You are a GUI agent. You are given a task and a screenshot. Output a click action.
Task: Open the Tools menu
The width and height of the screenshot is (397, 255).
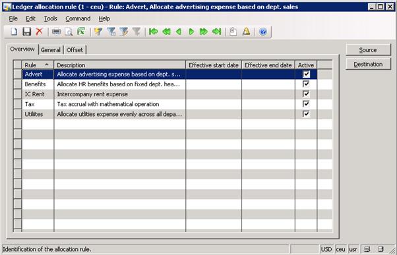[50, 18]
